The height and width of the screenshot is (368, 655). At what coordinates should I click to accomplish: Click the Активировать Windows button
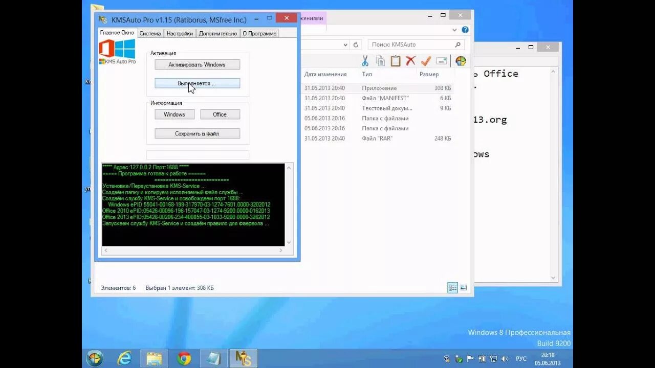pos(197,64)
